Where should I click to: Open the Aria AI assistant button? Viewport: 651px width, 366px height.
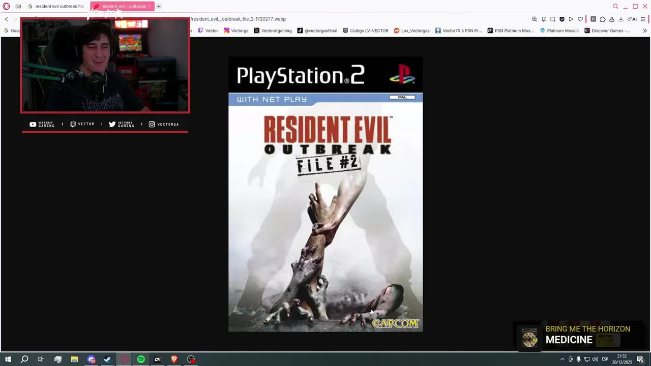click(x=632, y=19)
